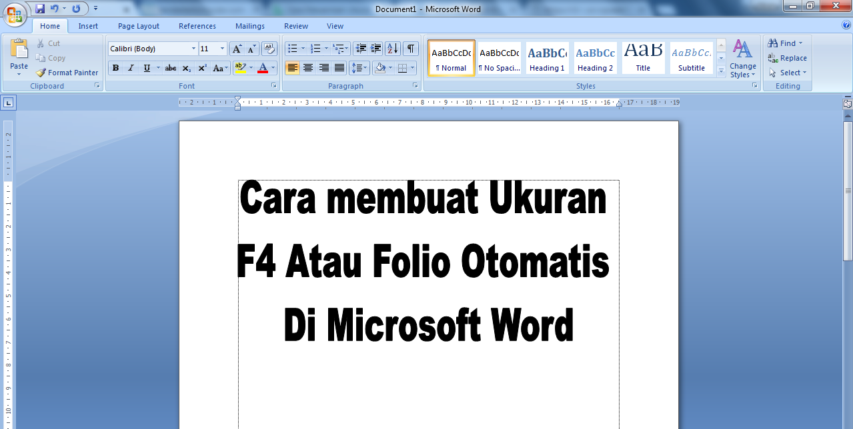Viewport: 853px width, 429px height.
Task: Toggle subscript formatting
Action: (187, 68)
